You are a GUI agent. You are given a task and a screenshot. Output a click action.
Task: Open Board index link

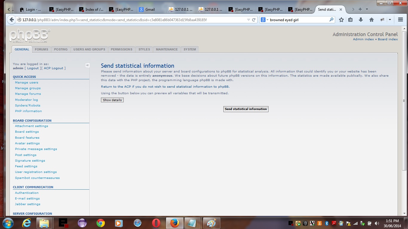pyautogui.click(x=388, y=39)
